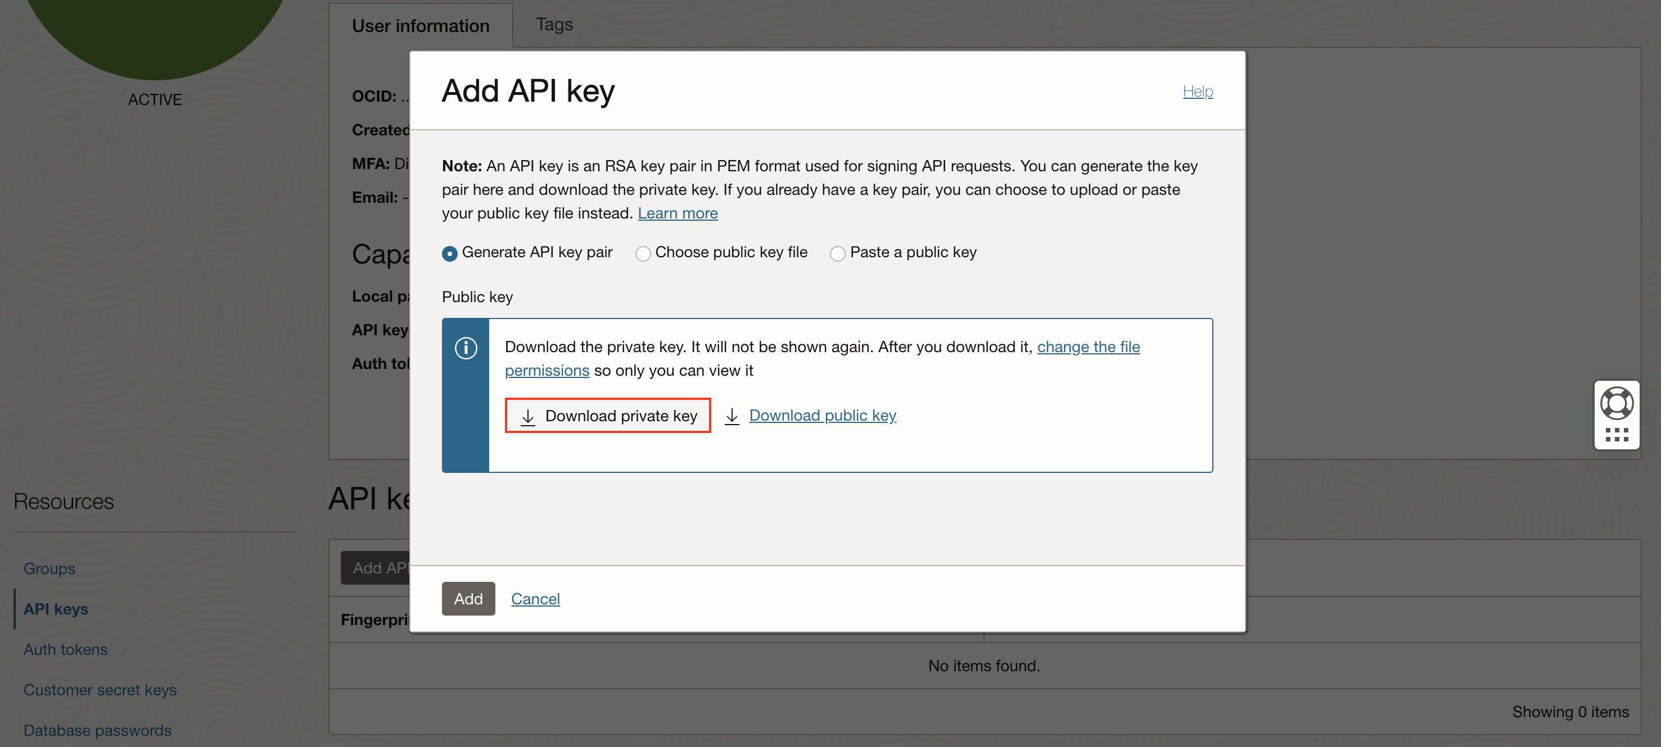Open the Learn more link
The height and width of the screenshot is (747, 1661).
tap(677, 213)
